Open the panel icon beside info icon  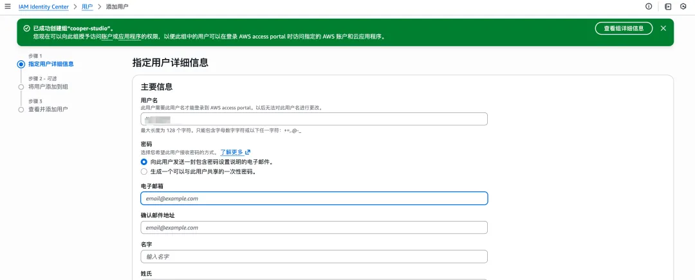[x=668, y=6]
